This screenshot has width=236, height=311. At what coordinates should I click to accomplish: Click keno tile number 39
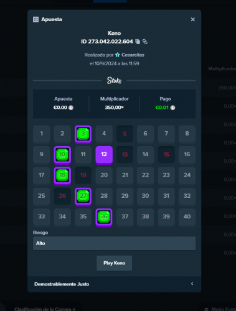tap(166, 216)
